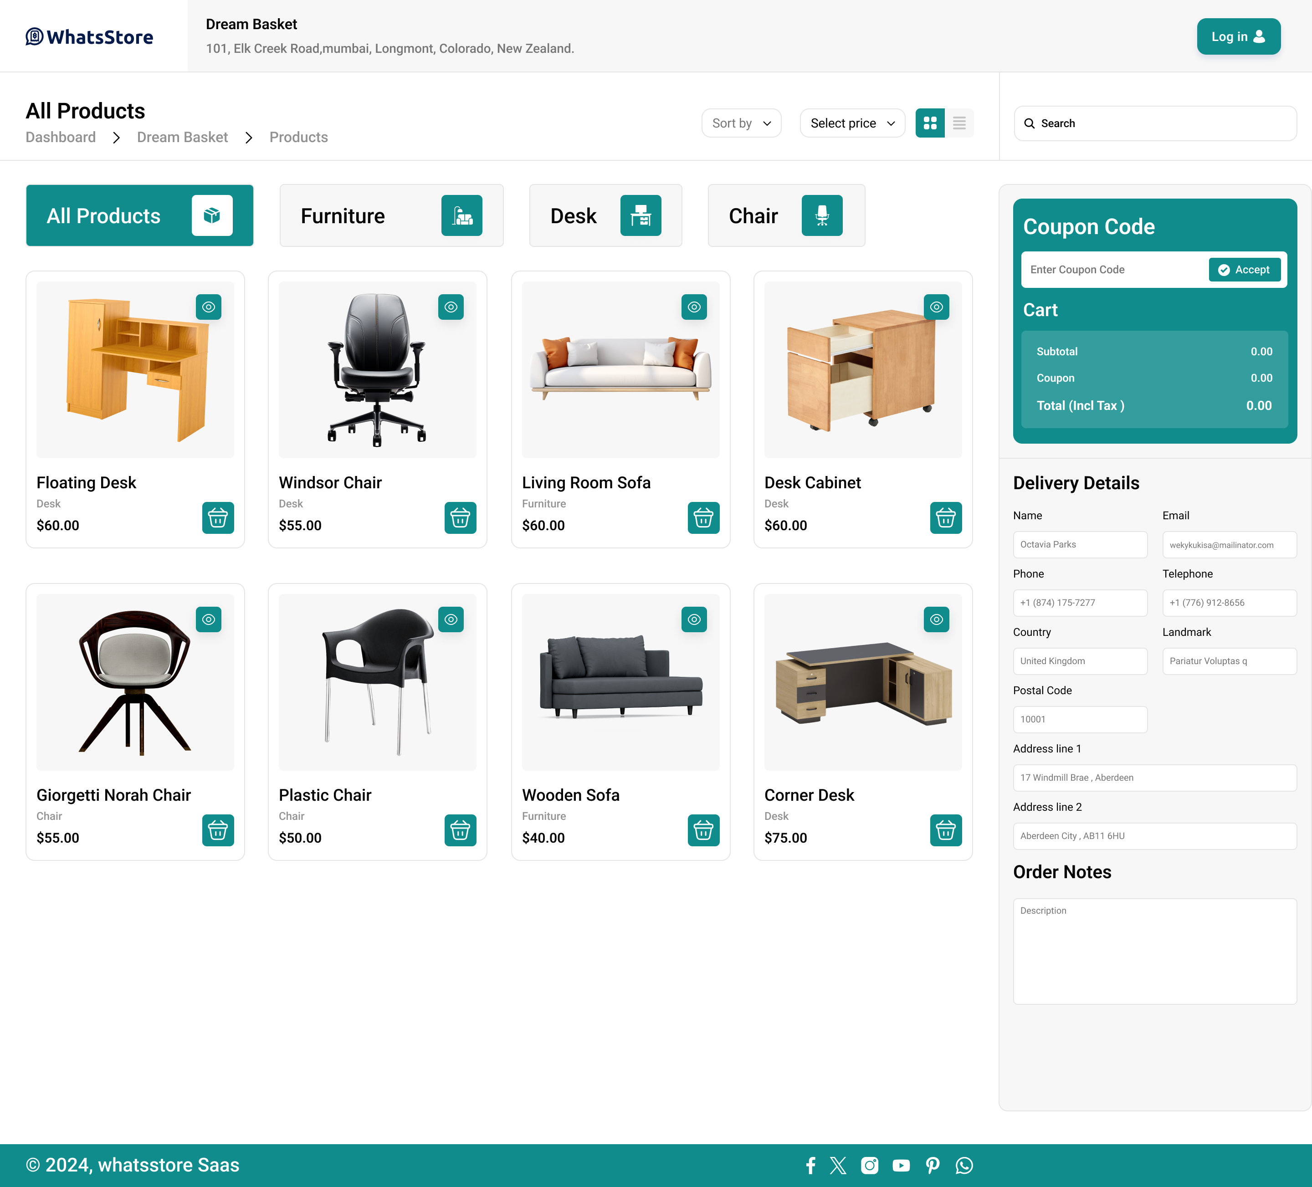Open the WhatsApp icon in footer
This screenshot has width=1312, height=1187.
coord(964,1166)
